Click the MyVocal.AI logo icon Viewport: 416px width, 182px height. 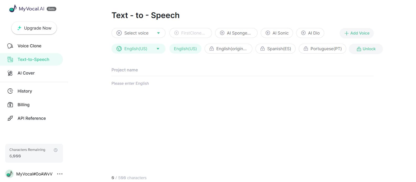13,9
